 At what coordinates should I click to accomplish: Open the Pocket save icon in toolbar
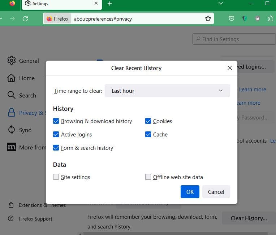click(x=232, y=19)
